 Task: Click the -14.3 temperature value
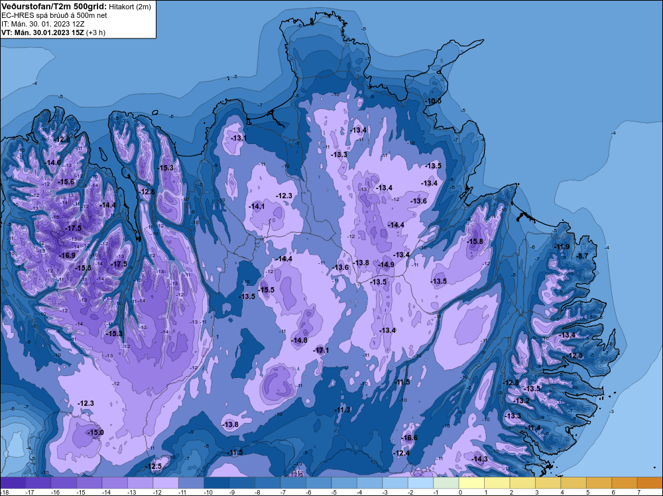tap(480, 459)
